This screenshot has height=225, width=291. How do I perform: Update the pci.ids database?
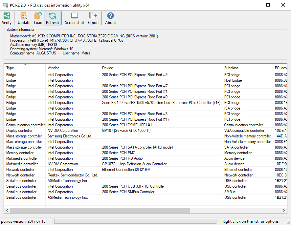click(x=24, y=18)
